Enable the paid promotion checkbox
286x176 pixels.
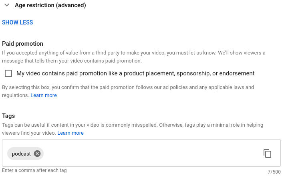pyautogui.click(x=8, y=73)
